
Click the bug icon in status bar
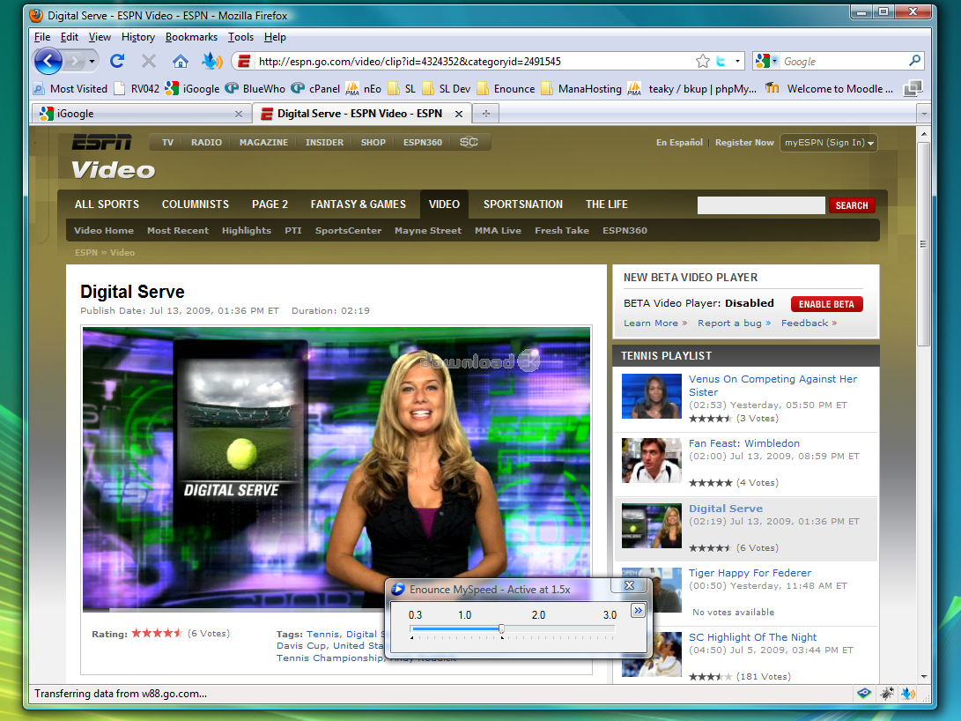click(x=887, y=694)
